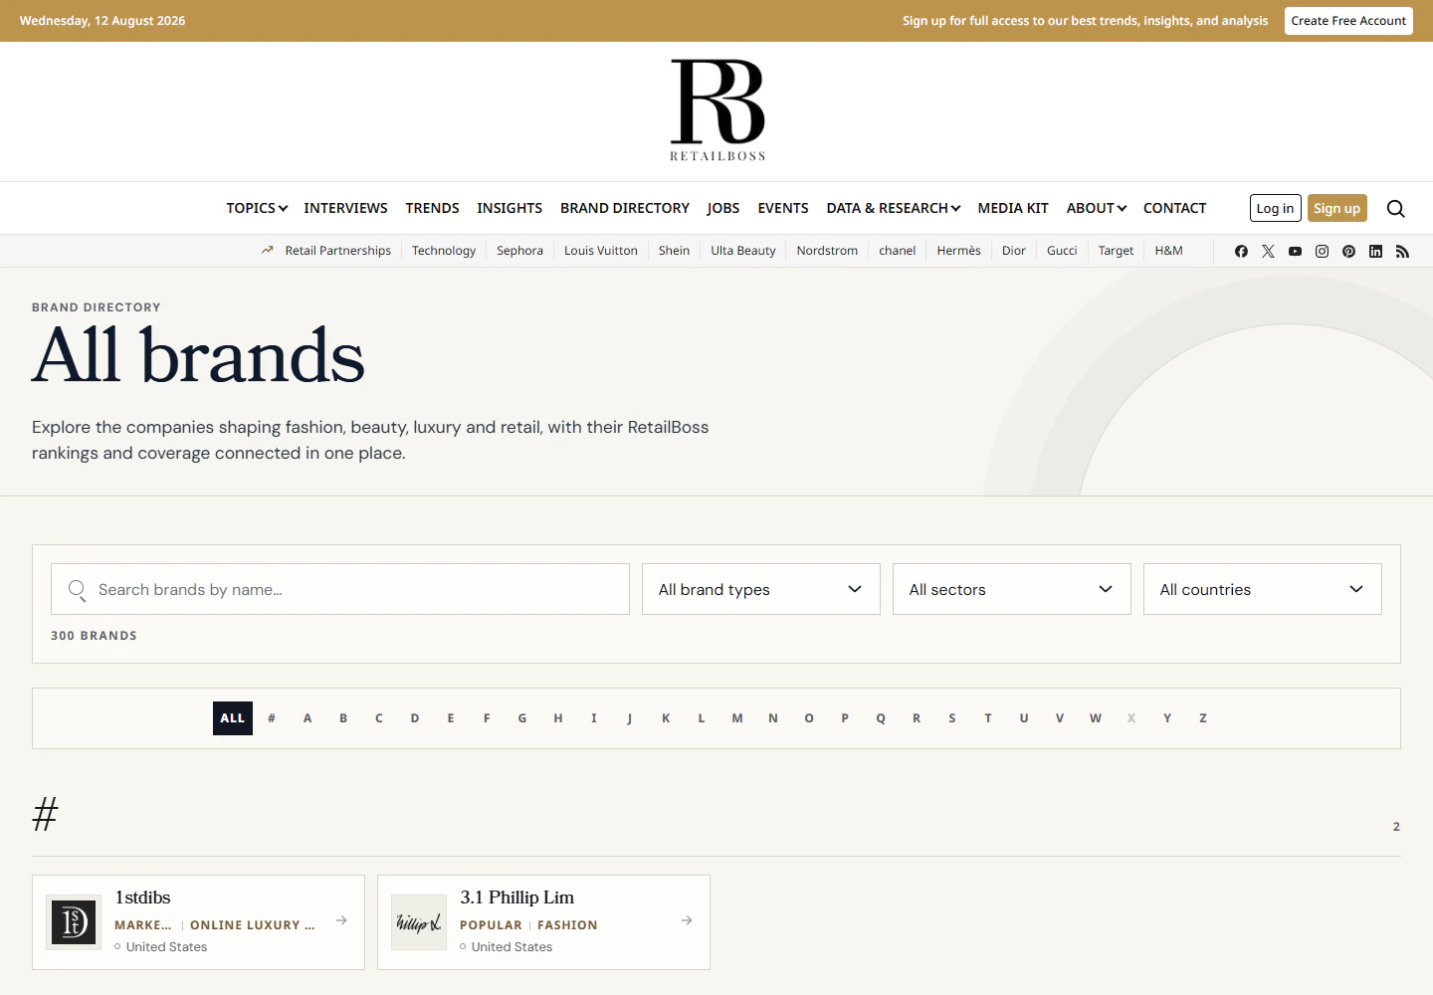Go to Interviews in the navigation
The width and height of the screenshot is (1433, 995).
(345, 208)
